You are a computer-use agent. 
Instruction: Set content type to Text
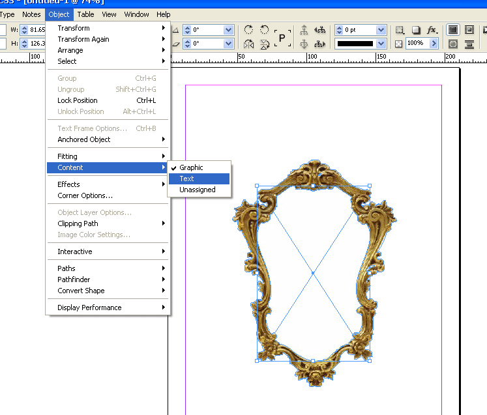(186, 179)
